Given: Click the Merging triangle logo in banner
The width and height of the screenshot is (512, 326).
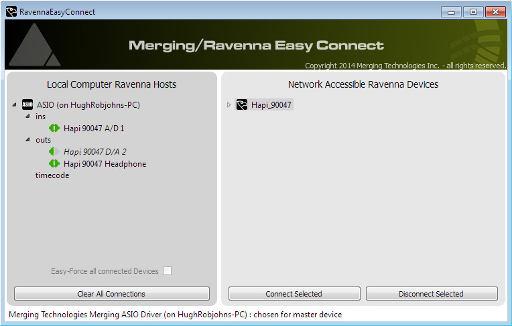Looking at the screenshot, I should 35,46.
